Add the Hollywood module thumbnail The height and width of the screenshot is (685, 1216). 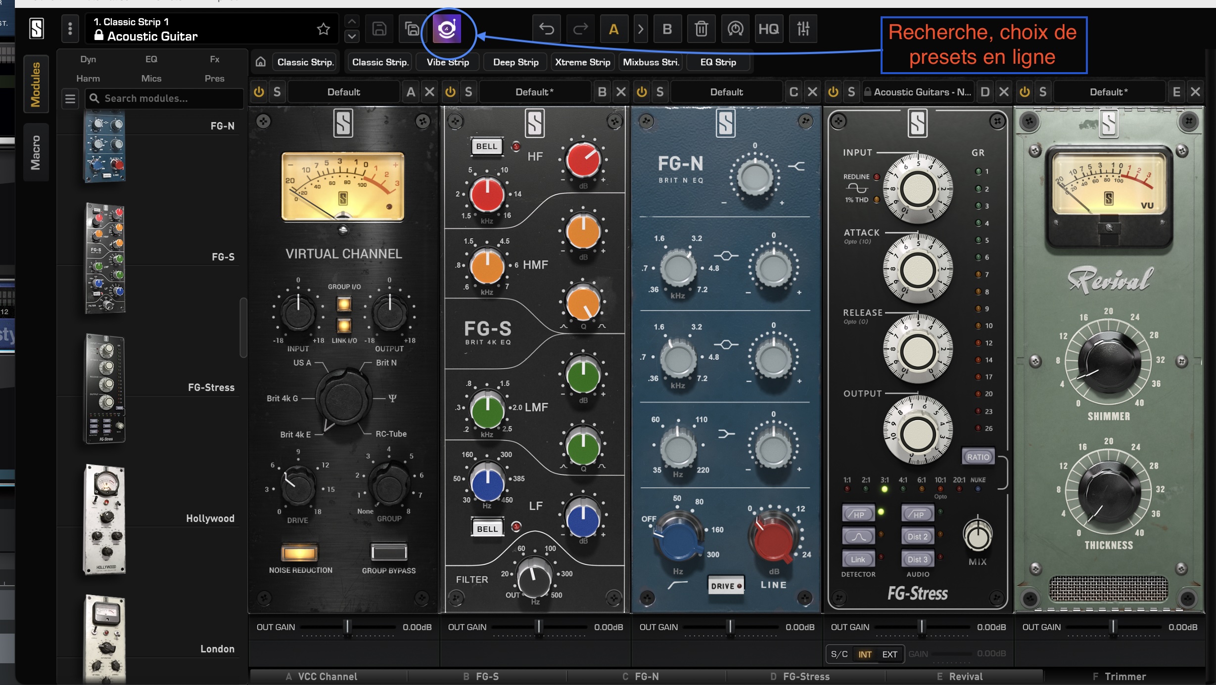coord(104,519)
